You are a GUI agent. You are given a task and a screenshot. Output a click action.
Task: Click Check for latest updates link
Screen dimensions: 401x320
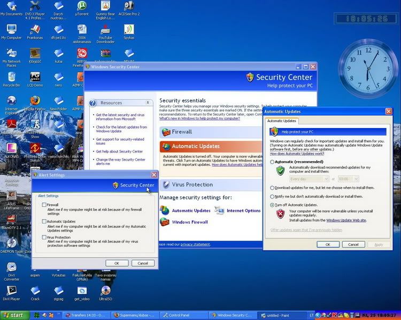[x=121, y=129]
